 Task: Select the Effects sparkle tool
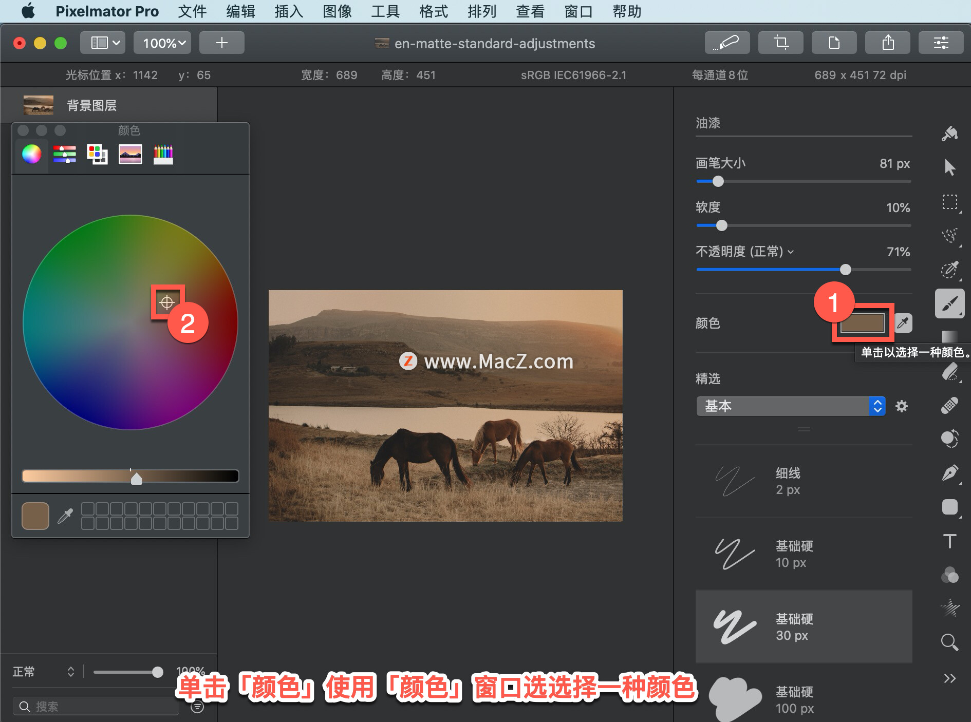pyautogui.click(x=949, y=609)
